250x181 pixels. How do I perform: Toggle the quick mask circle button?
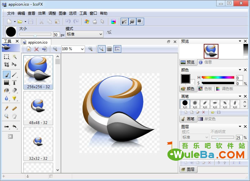click(10, 136)
